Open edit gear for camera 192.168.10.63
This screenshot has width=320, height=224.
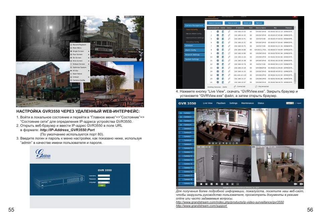pos(218,32)
